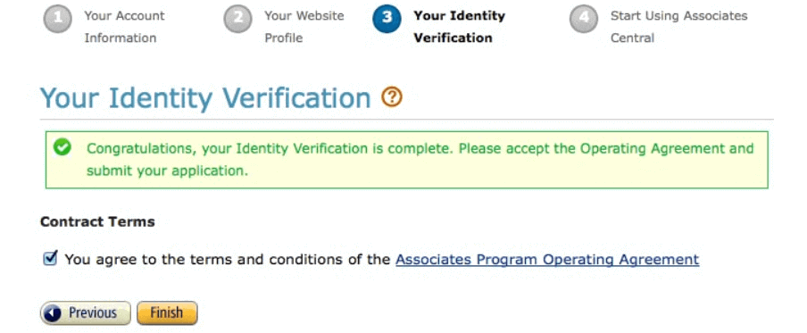Click the blue step 3 circle
The width and height of the screenshot is (807, 333).
coord(387,19)
